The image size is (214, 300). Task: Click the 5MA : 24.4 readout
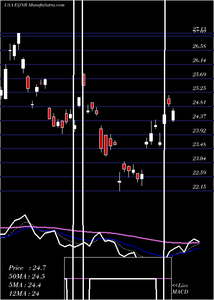25,285
